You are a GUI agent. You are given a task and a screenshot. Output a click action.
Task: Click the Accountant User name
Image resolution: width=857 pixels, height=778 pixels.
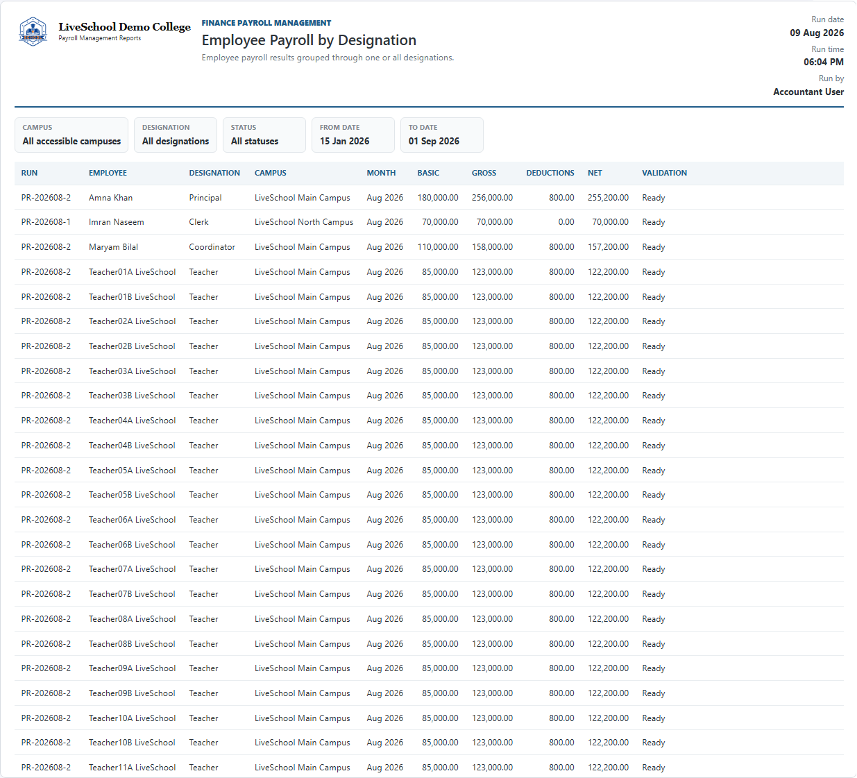808,92
